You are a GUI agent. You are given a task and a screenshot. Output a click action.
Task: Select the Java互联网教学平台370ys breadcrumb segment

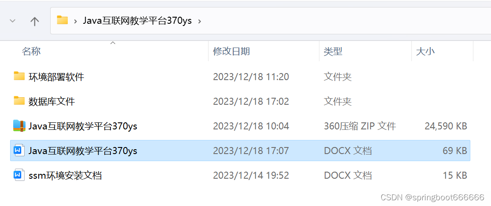coord(137,21)
